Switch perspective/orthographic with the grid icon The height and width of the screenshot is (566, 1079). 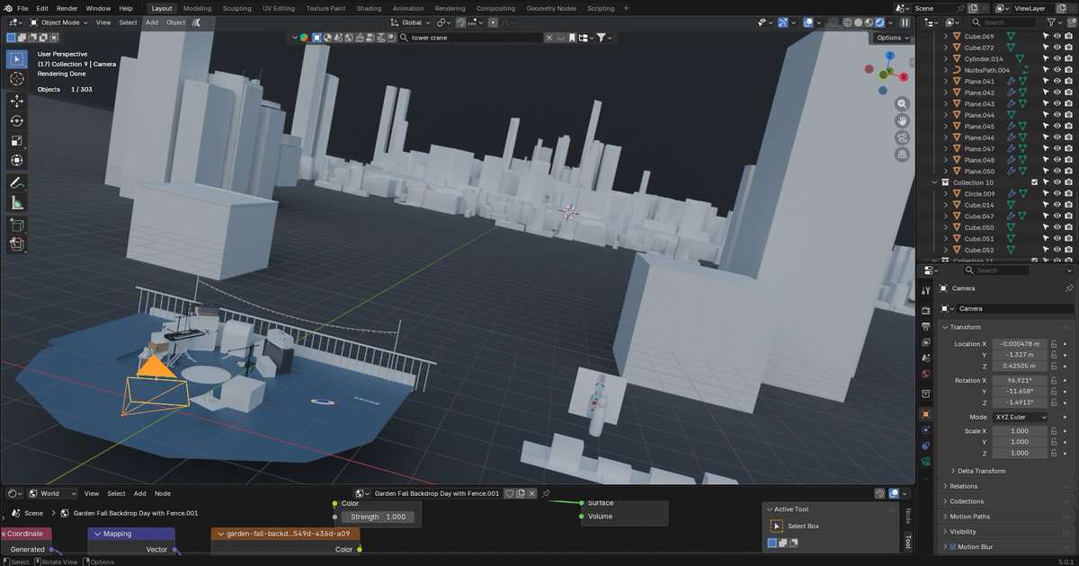click(902, 155)
